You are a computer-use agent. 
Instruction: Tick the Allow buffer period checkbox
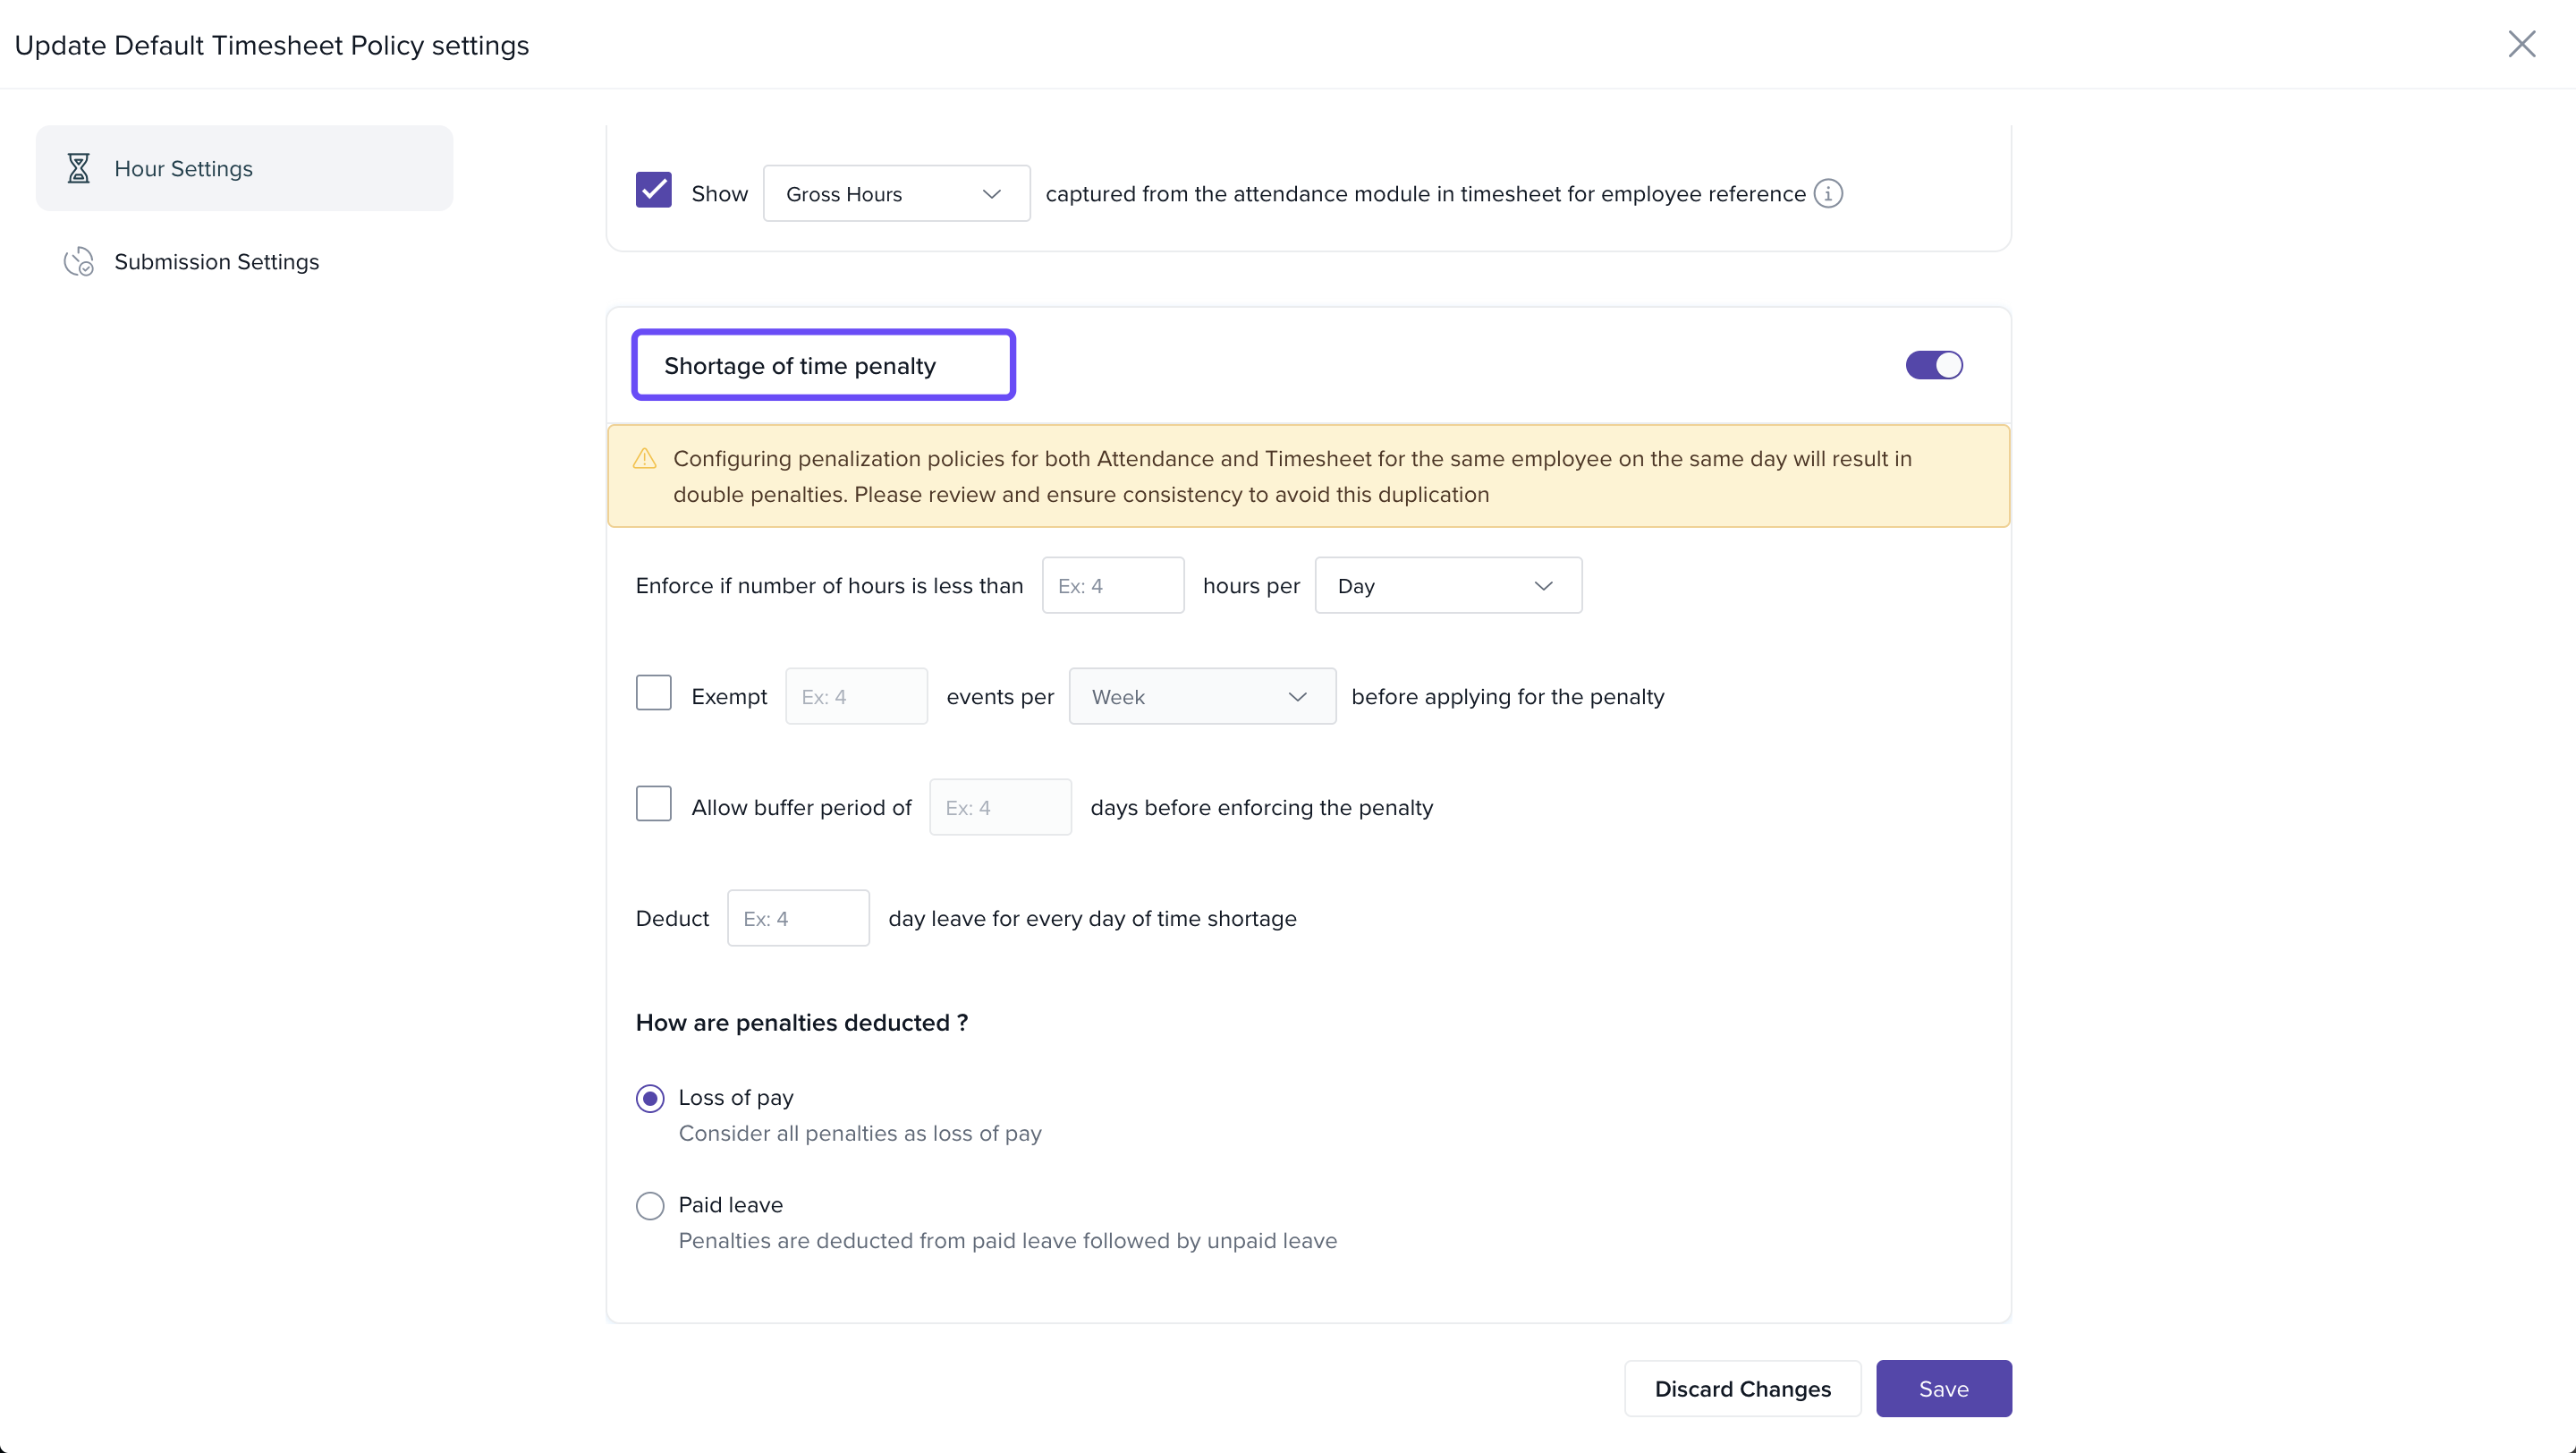(x=654, y=804)
